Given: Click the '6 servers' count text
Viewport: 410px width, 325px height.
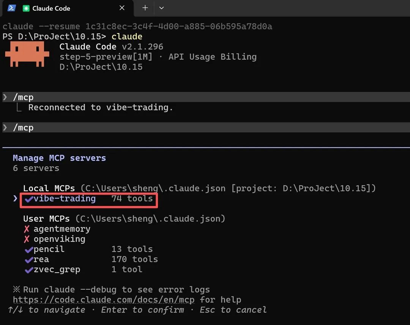Looking at the screenshot, I should click(x=36, y=168).
